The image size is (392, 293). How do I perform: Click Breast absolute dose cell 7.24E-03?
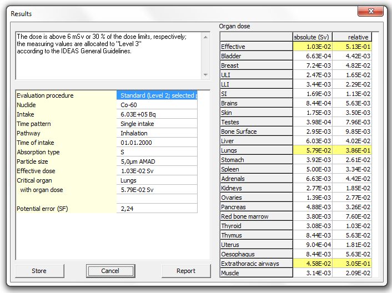pos(313,65)
